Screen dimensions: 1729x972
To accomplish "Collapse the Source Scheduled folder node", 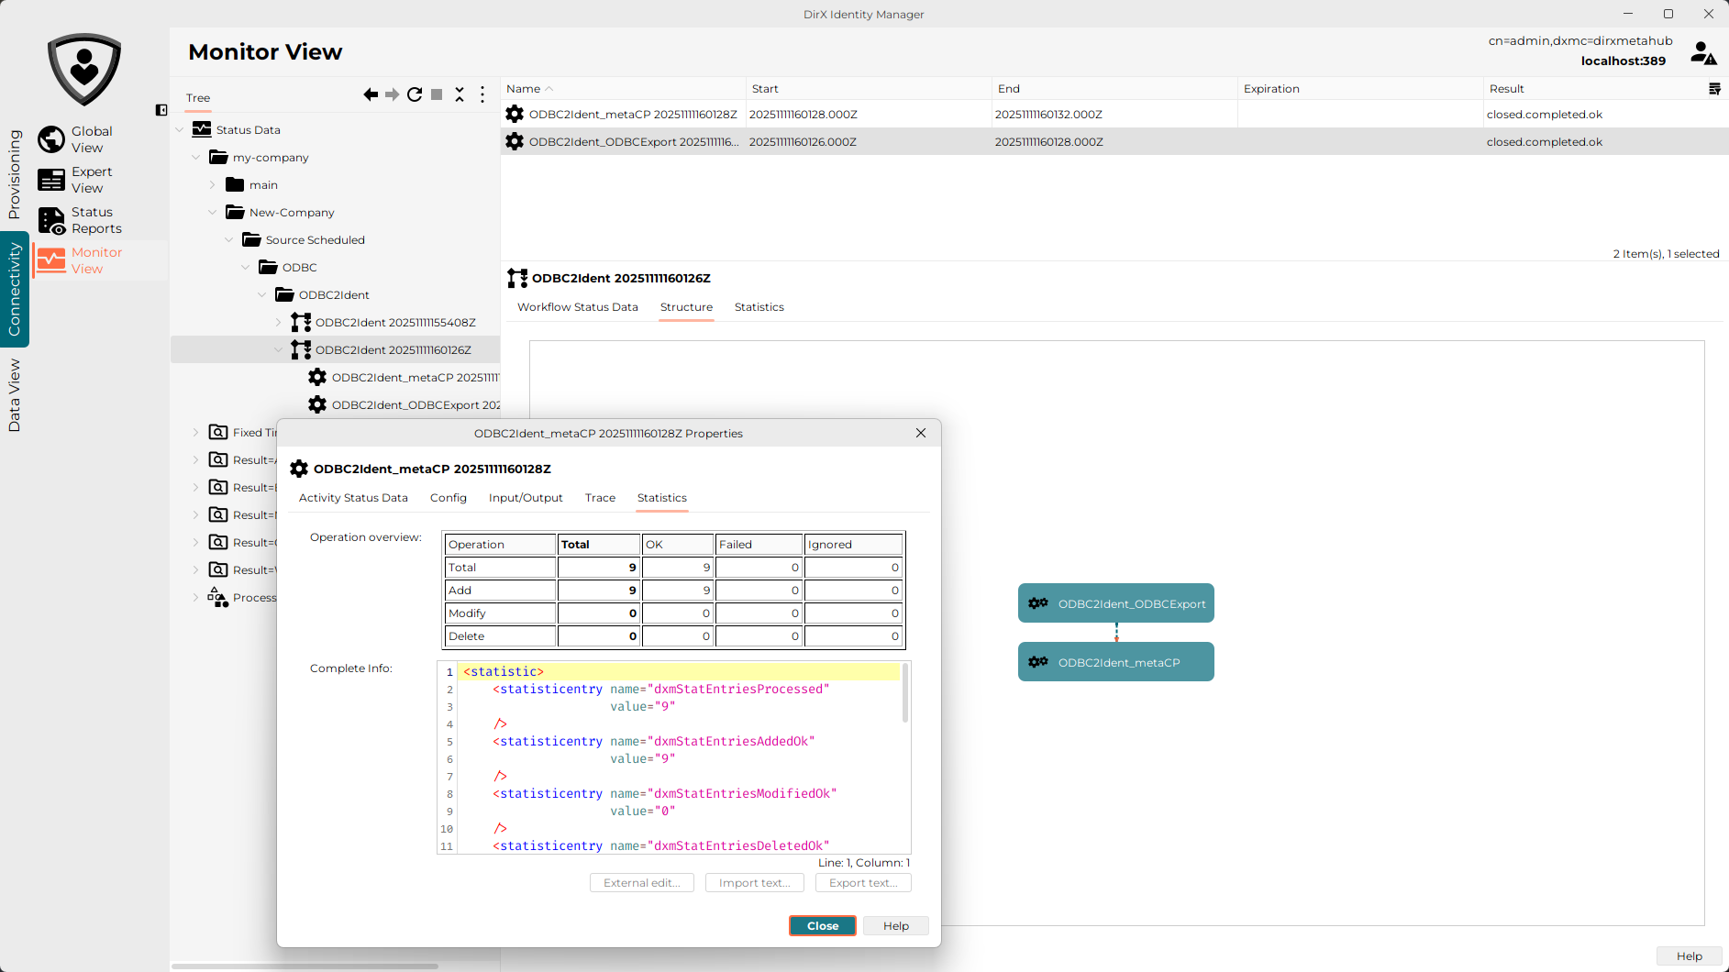I will [229, 239].
